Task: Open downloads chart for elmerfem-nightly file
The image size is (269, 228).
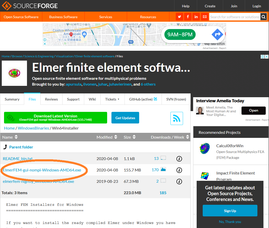Action: (163, 181)
